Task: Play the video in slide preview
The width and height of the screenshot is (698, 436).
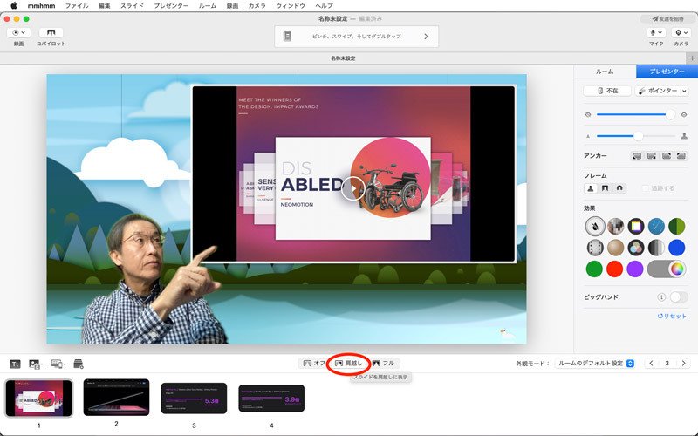Action: coord(353,188)
